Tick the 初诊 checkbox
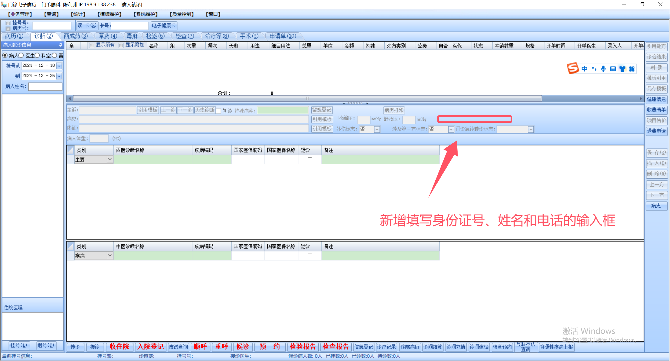 pyautogui.click(x=219, y=111)
